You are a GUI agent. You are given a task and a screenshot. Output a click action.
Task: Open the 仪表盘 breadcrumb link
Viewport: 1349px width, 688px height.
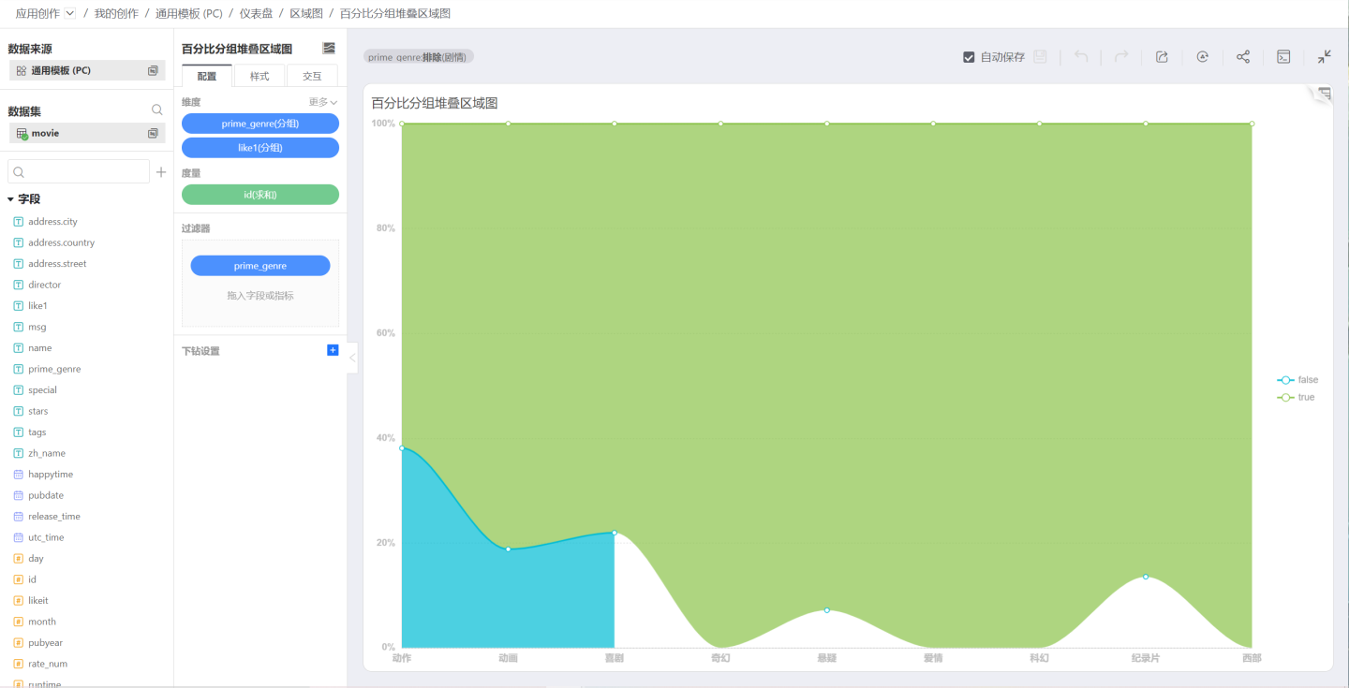coord(256,13)
